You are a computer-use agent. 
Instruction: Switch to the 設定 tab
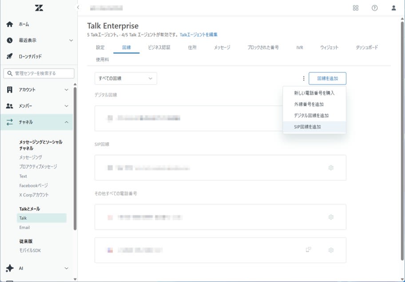tap(100, 48)
